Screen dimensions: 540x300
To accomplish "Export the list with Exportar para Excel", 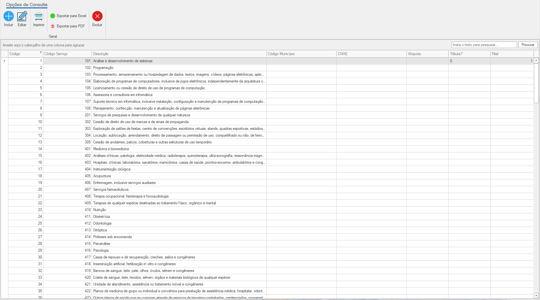I will 68,16.
